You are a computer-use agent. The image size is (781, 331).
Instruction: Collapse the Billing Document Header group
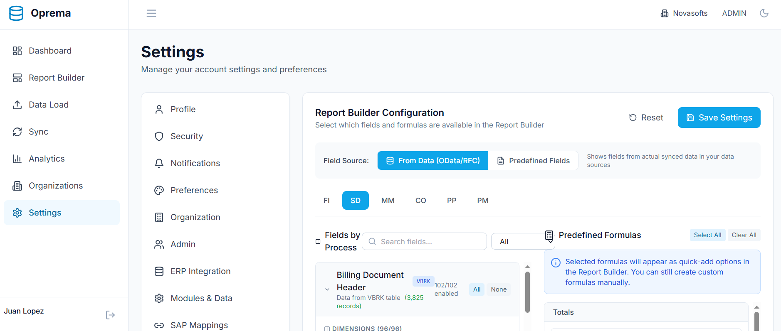point(327,289)
